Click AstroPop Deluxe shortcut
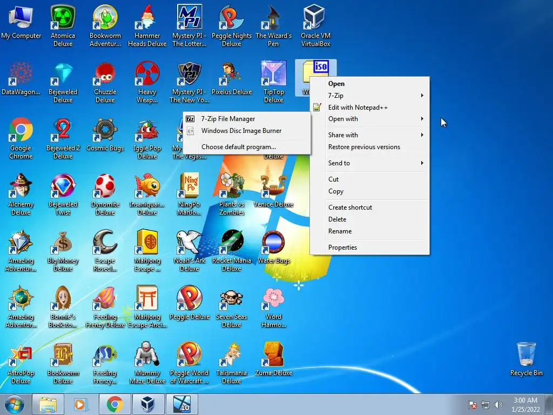 click(x=21, y=363)
